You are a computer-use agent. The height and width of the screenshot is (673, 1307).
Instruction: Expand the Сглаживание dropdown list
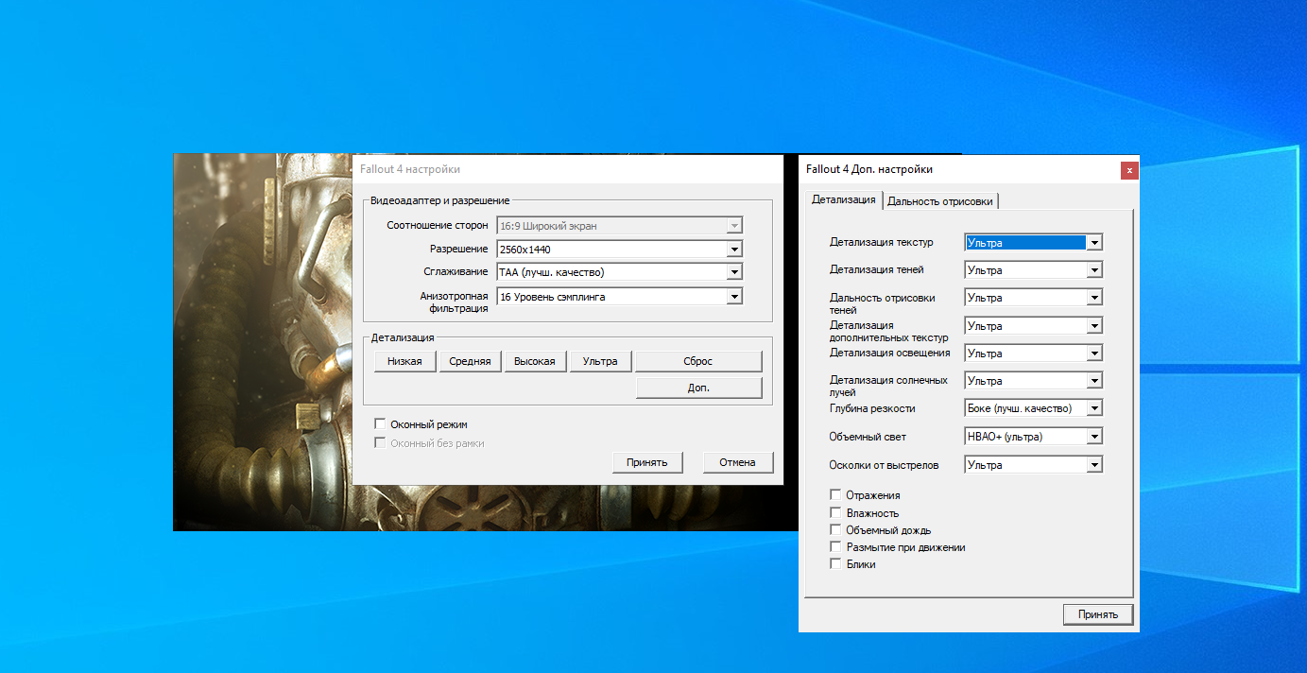pyautogui.click(x=733, y=272)
